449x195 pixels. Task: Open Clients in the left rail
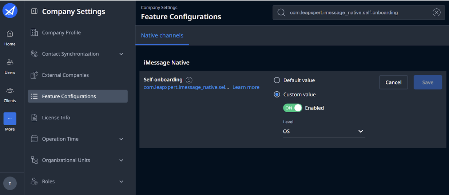click(x=10, y=95)
